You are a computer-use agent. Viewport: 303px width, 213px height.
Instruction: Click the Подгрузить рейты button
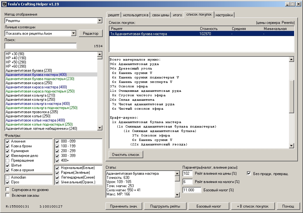coord(165,206)
